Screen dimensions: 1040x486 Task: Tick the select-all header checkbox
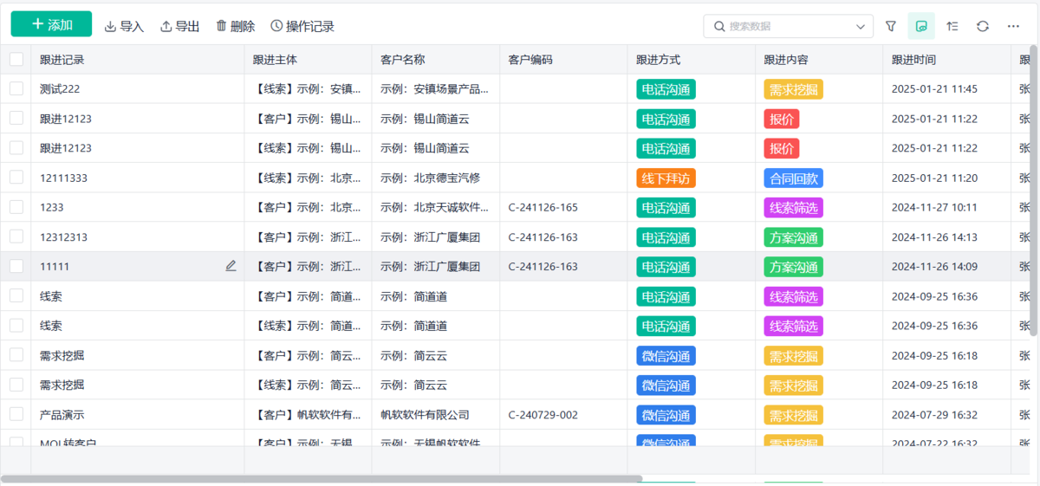pyautogui.click(x=16, y=59)
